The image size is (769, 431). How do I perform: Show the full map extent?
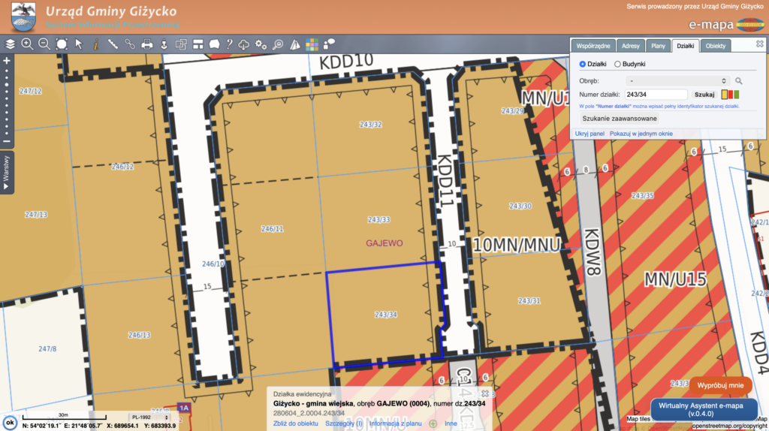tap(62, 44)
